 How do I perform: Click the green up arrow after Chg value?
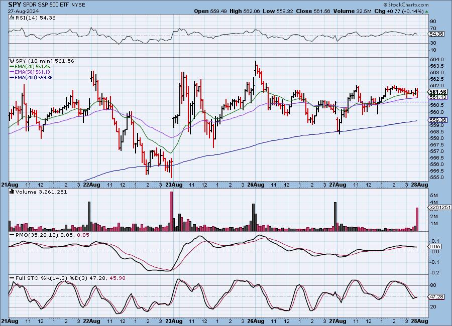click(426, 12)
